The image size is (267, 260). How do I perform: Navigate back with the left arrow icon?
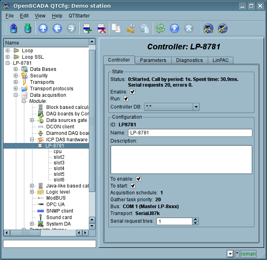tap(57, 28)
